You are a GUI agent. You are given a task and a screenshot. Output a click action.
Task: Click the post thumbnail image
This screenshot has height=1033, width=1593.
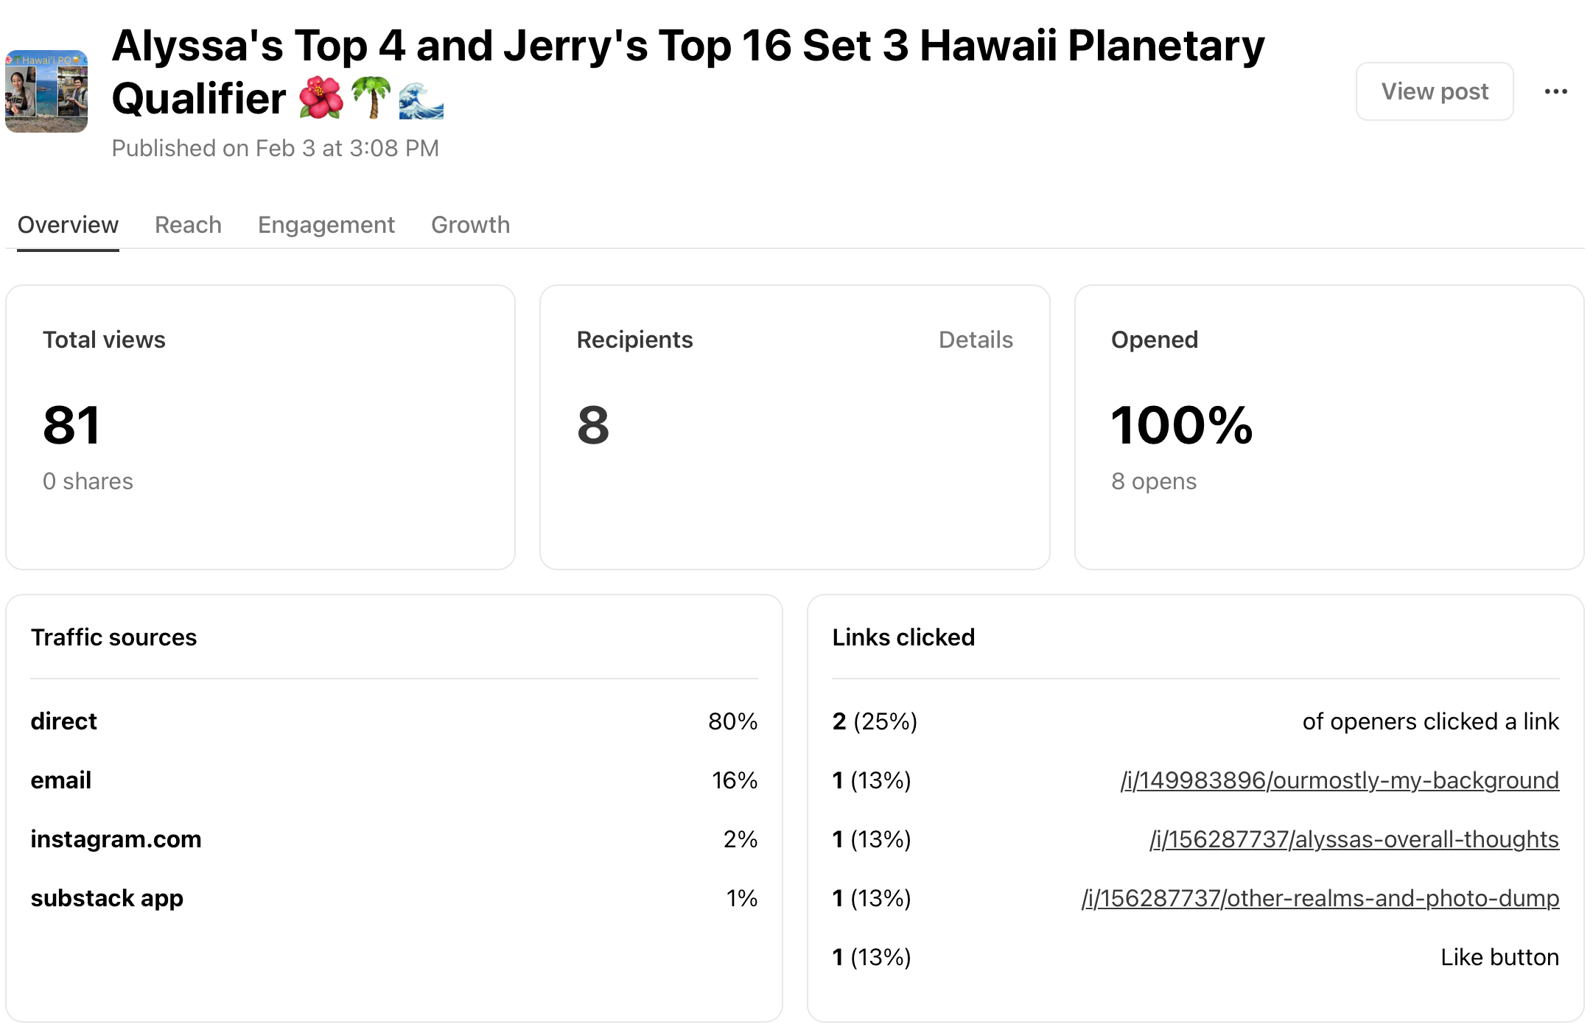[46, 91]
